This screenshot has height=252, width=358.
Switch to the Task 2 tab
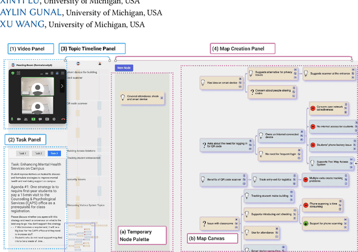pyautogui.click(x=37, y=153)
